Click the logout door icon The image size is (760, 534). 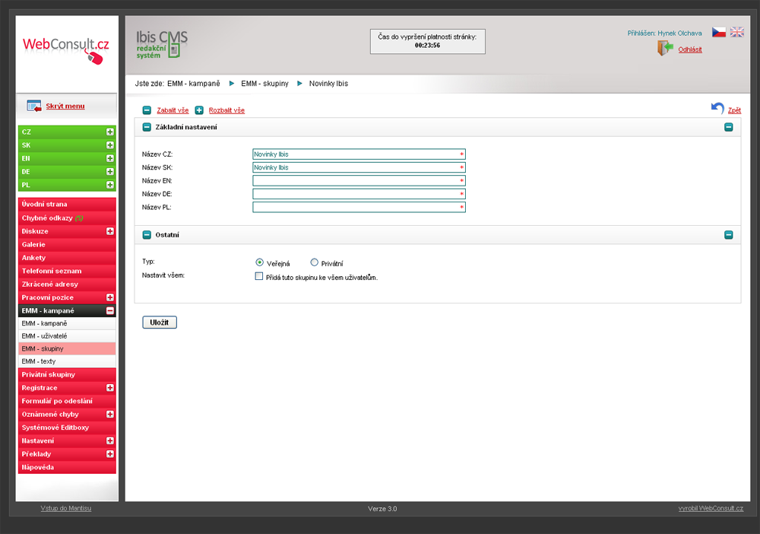pos(665,48)
